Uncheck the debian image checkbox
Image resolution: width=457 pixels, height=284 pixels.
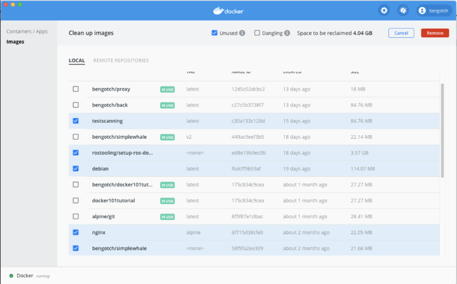76,169
